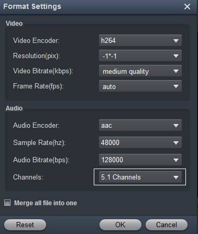Image resolution: width=198 pixels, height=234 pixels.
Task: Open the Resolution(pix) dropdown showing -1*-1
Action: 140,55
